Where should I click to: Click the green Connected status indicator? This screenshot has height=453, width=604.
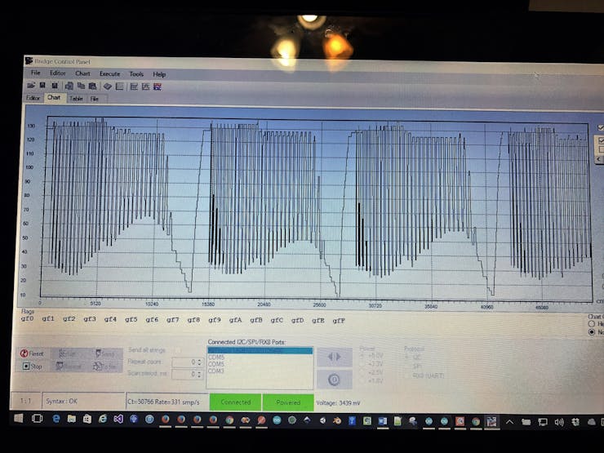[235, 402]
